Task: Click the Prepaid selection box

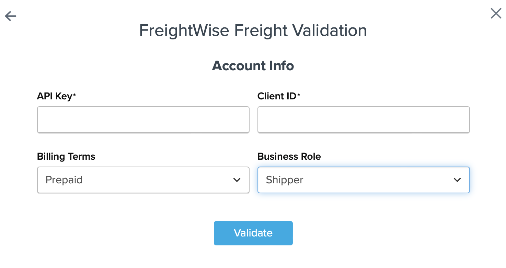Action: [143, 180]
